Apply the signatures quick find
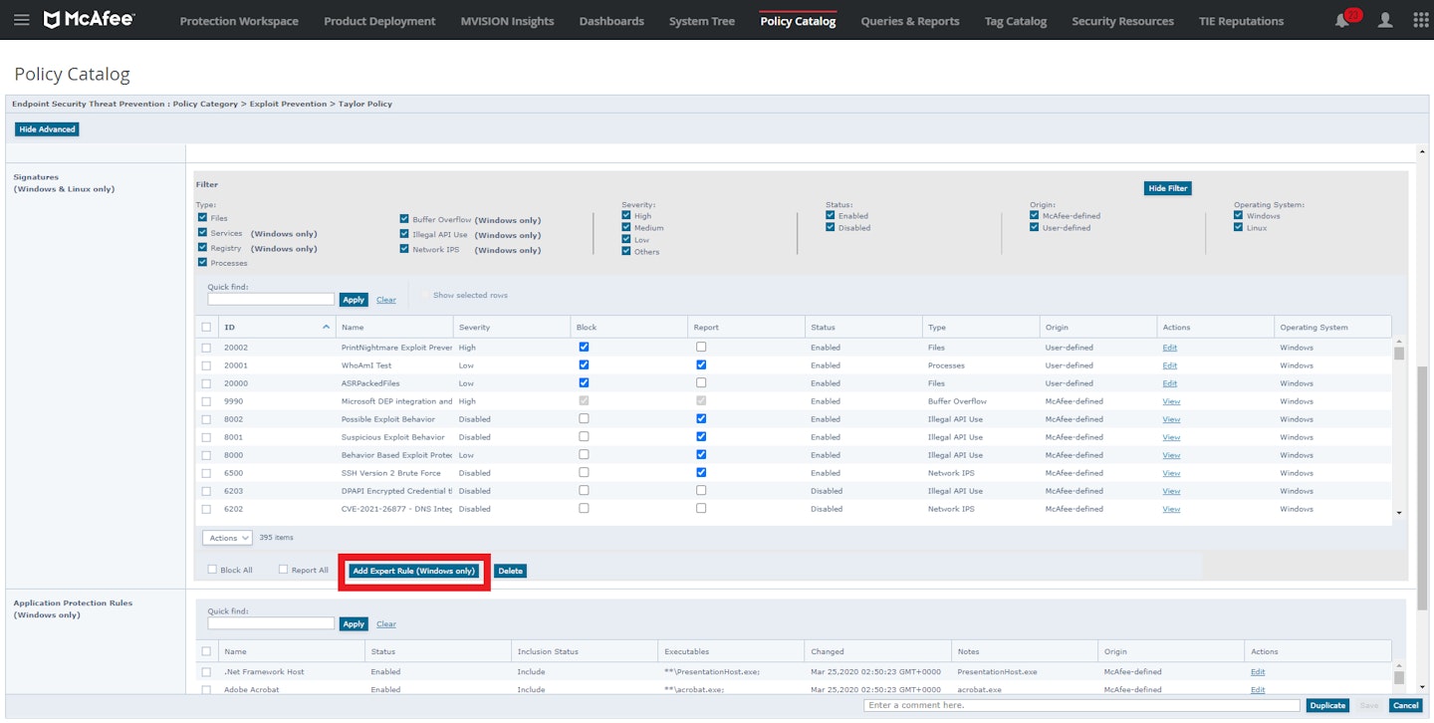Image resolution: width=1434 pixels, height=723 pixels. [354, 300]
